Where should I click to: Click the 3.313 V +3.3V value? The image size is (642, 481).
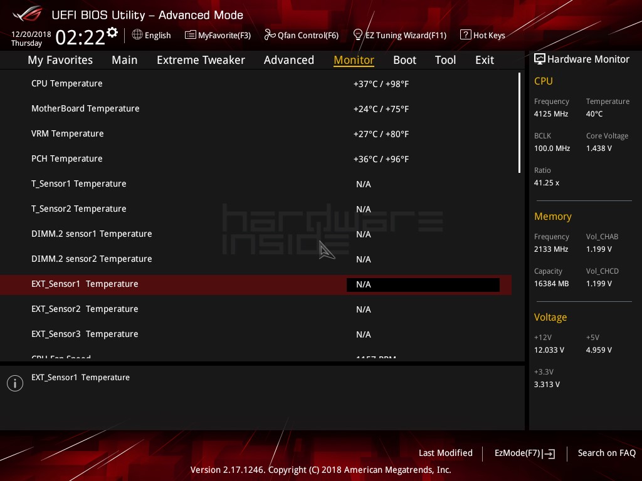547,385
